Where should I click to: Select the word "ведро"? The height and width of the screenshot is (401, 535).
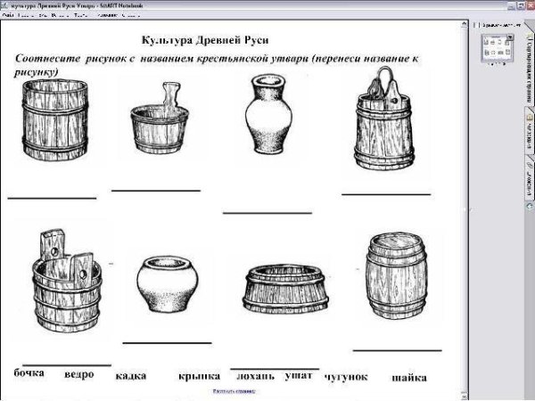79,374
